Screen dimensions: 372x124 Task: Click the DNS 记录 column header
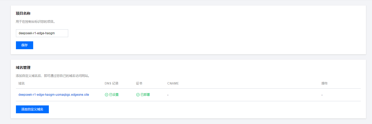[x=112, y=83]
